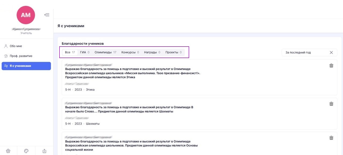Open the color palette theme icon

click(26, 151)
